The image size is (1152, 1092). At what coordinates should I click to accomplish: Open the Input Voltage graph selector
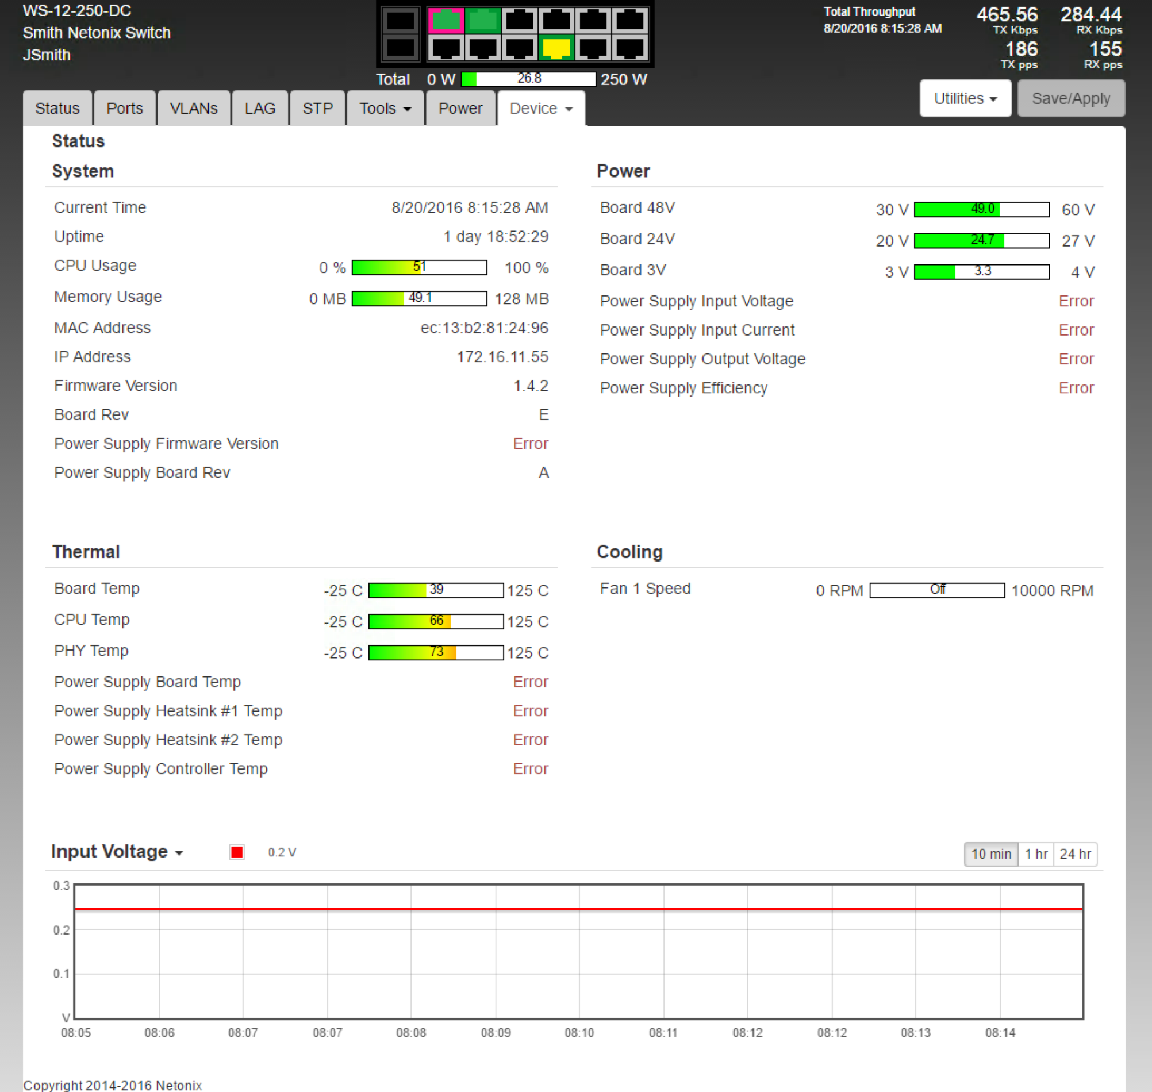tap(117, 852)
